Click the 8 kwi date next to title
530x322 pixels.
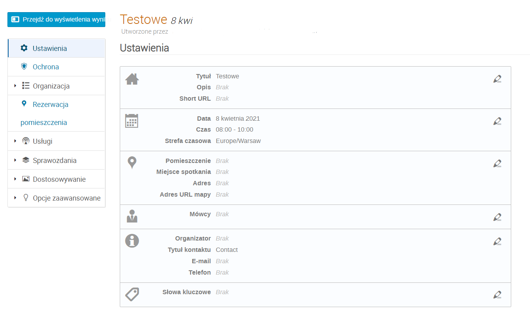click(182, 21)
